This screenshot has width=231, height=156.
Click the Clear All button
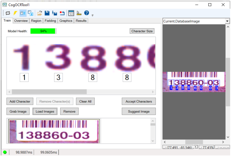[x=85, y=102]
